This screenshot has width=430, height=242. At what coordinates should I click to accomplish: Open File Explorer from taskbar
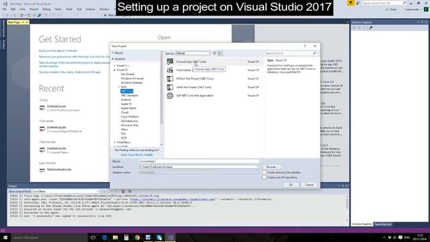pyautogui.click(x=115, y=237)
